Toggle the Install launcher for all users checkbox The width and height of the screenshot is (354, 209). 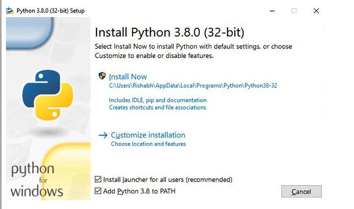click(x=98, y=179)
